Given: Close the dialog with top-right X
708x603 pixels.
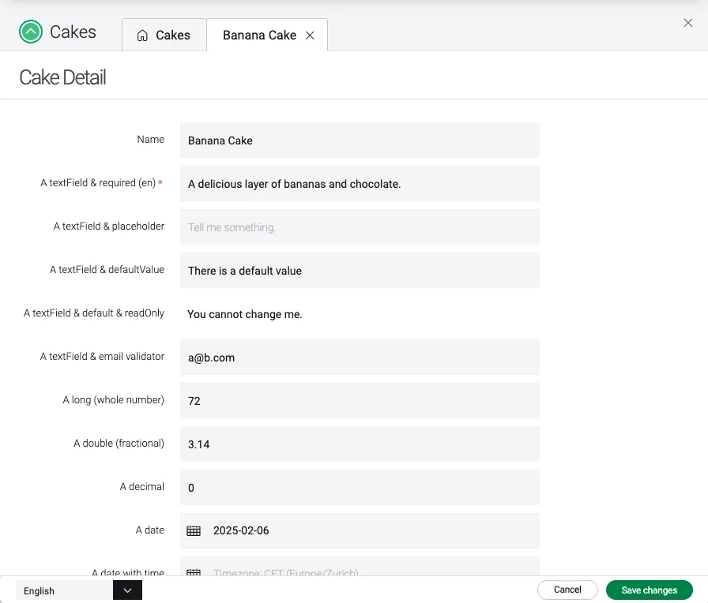Looking at the screenshot, I should [x=687, y=23].
